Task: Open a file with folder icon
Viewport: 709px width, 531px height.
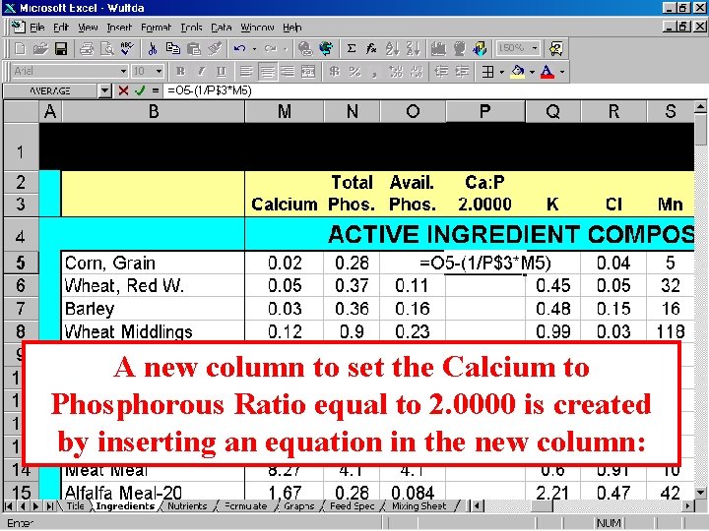Action: coord(39,48)
